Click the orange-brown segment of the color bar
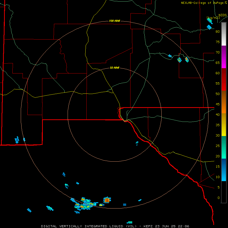 tap(224, 102)
